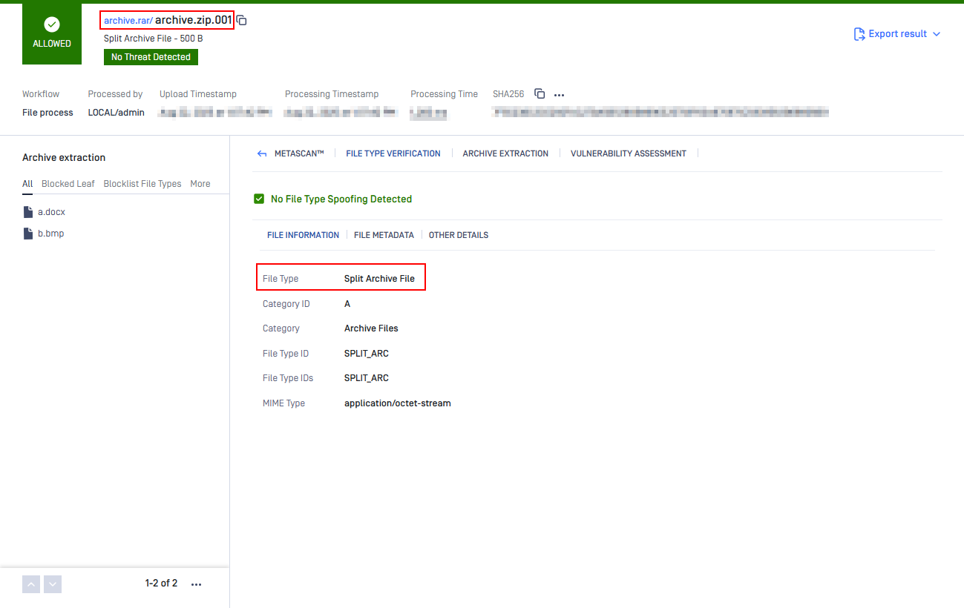Copy the archive.zip.001 file name
Image resolution: width=964 pixels, height=608 pixels.
pos(242,21)
